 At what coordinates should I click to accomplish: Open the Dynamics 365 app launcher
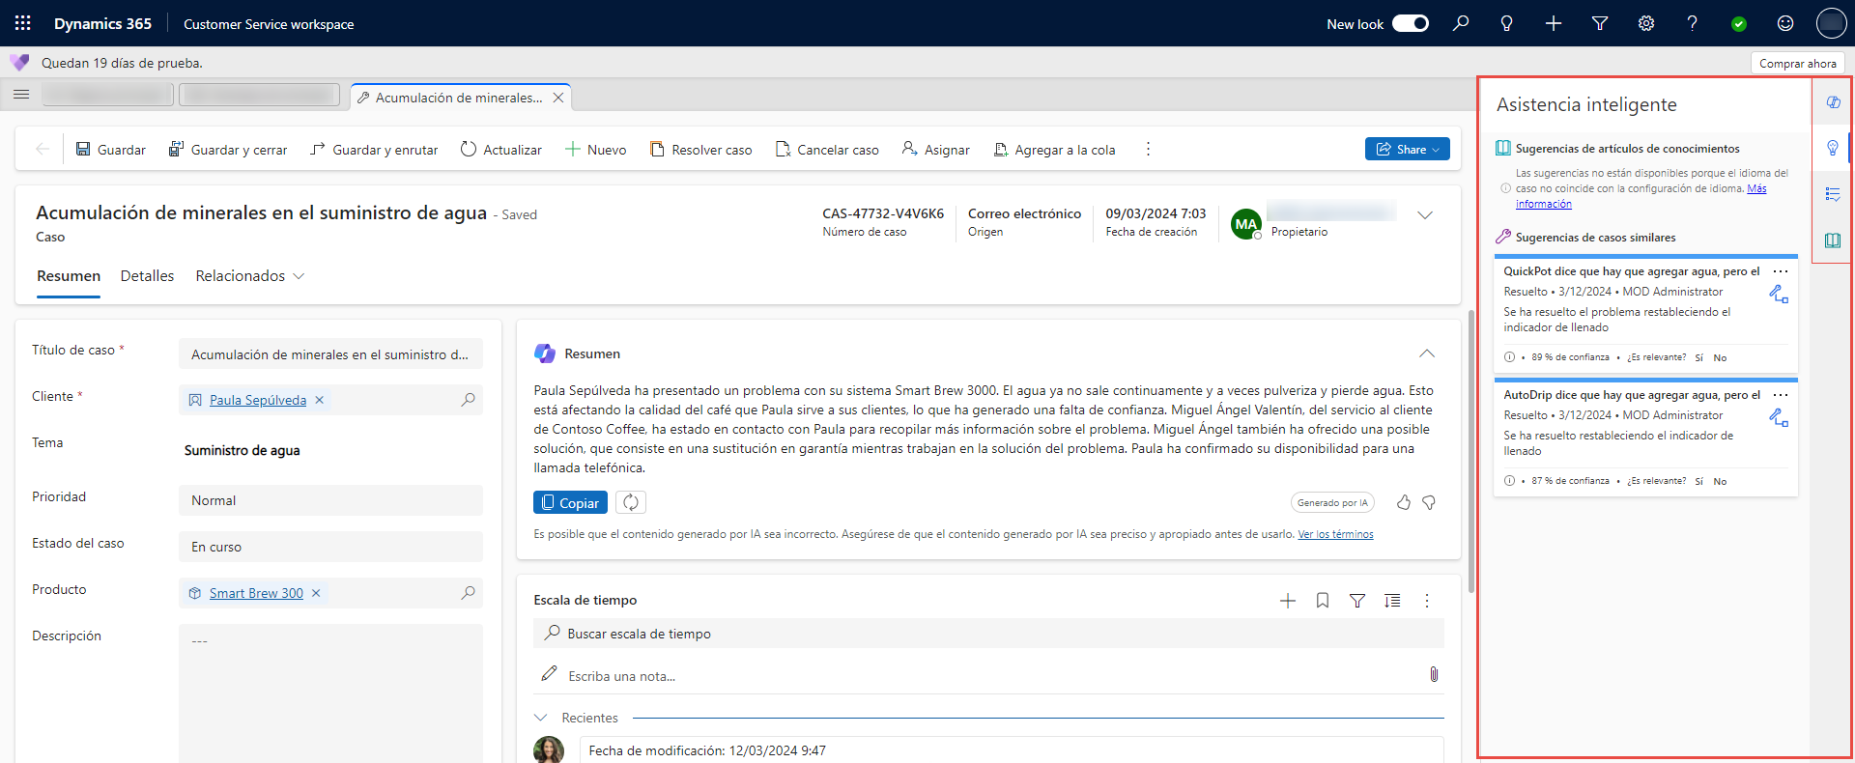(x=23, y=23)
